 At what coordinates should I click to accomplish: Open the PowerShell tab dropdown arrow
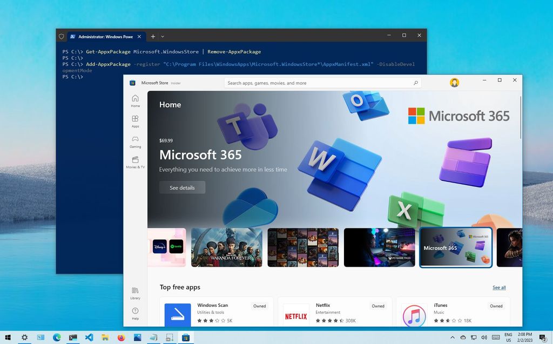[162, 36]
